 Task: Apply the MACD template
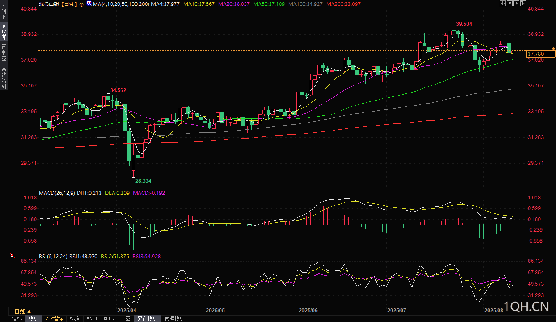(92, 319)
